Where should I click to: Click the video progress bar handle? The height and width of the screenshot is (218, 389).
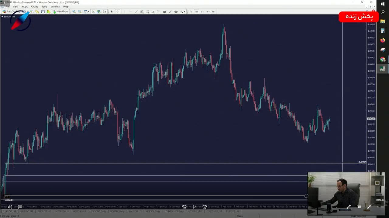306,196
